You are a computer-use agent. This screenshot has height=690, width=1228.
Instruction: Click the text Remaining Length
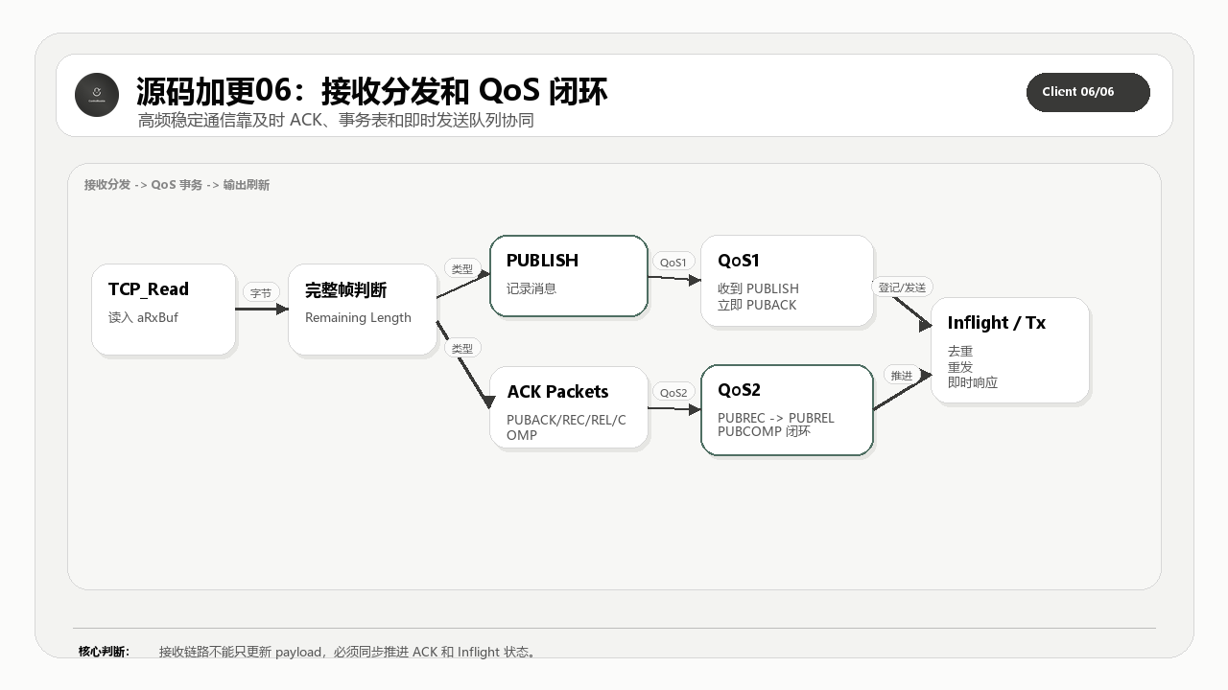[x=358, y=317]
